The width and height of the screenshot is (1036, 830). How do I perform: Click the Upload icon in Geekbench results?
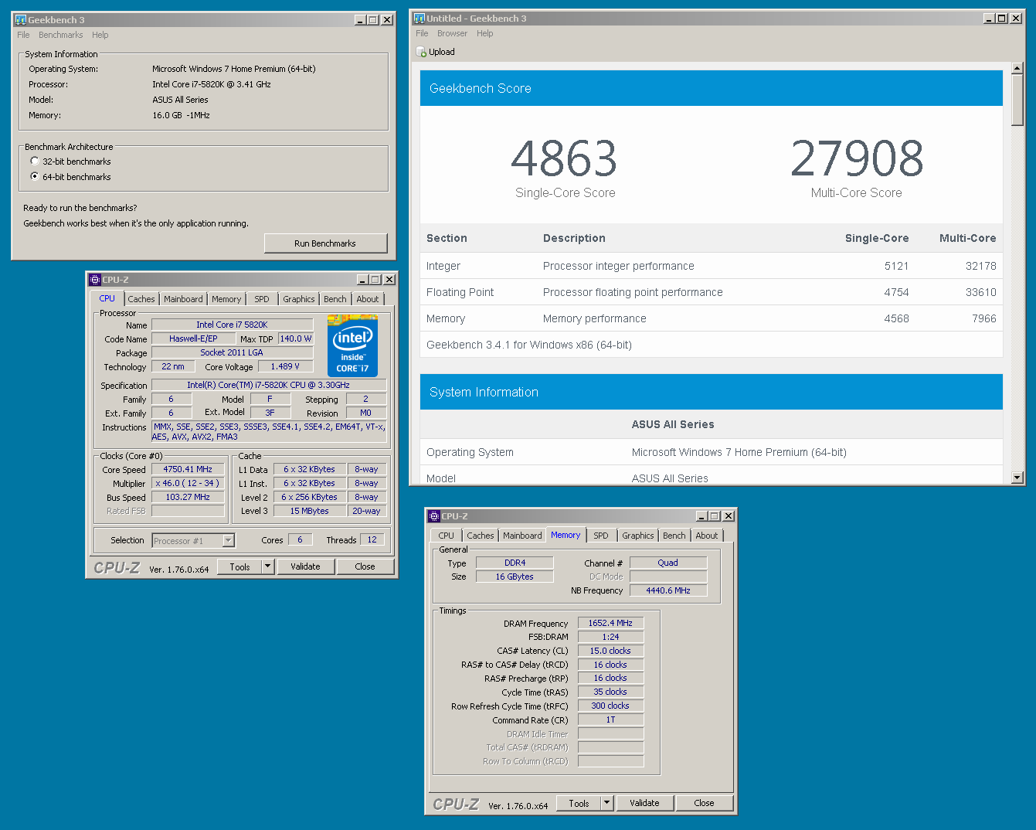pyautogui.click(x=421, y=52)
